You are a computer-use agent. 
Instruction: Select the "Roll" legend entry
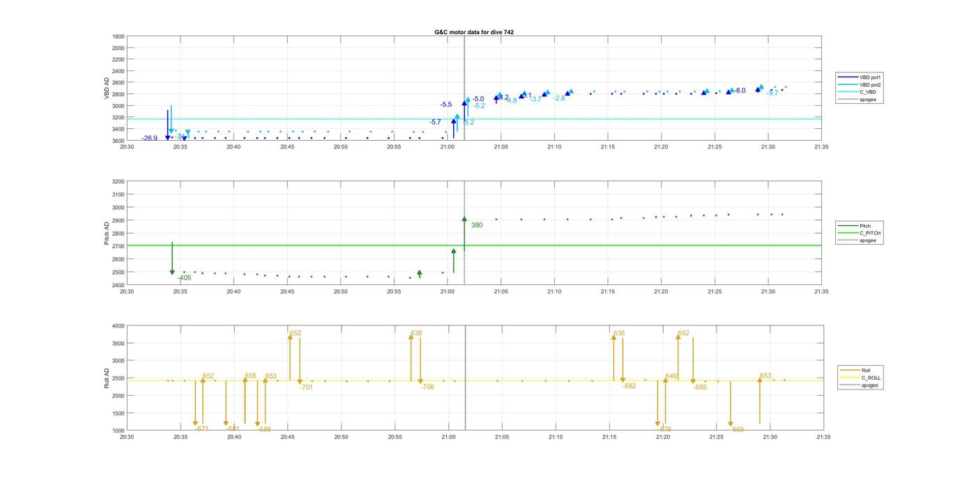click(867, 370)
